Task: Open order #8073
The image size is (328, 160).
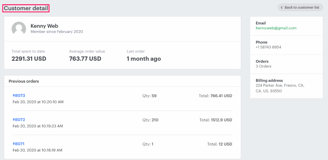Action: (19, 95)
